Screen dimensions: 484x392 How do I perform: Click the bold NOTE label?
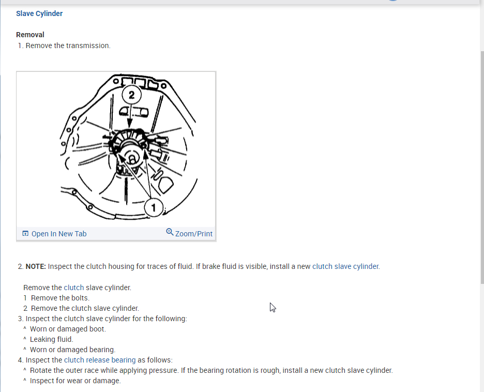[36, 266]
